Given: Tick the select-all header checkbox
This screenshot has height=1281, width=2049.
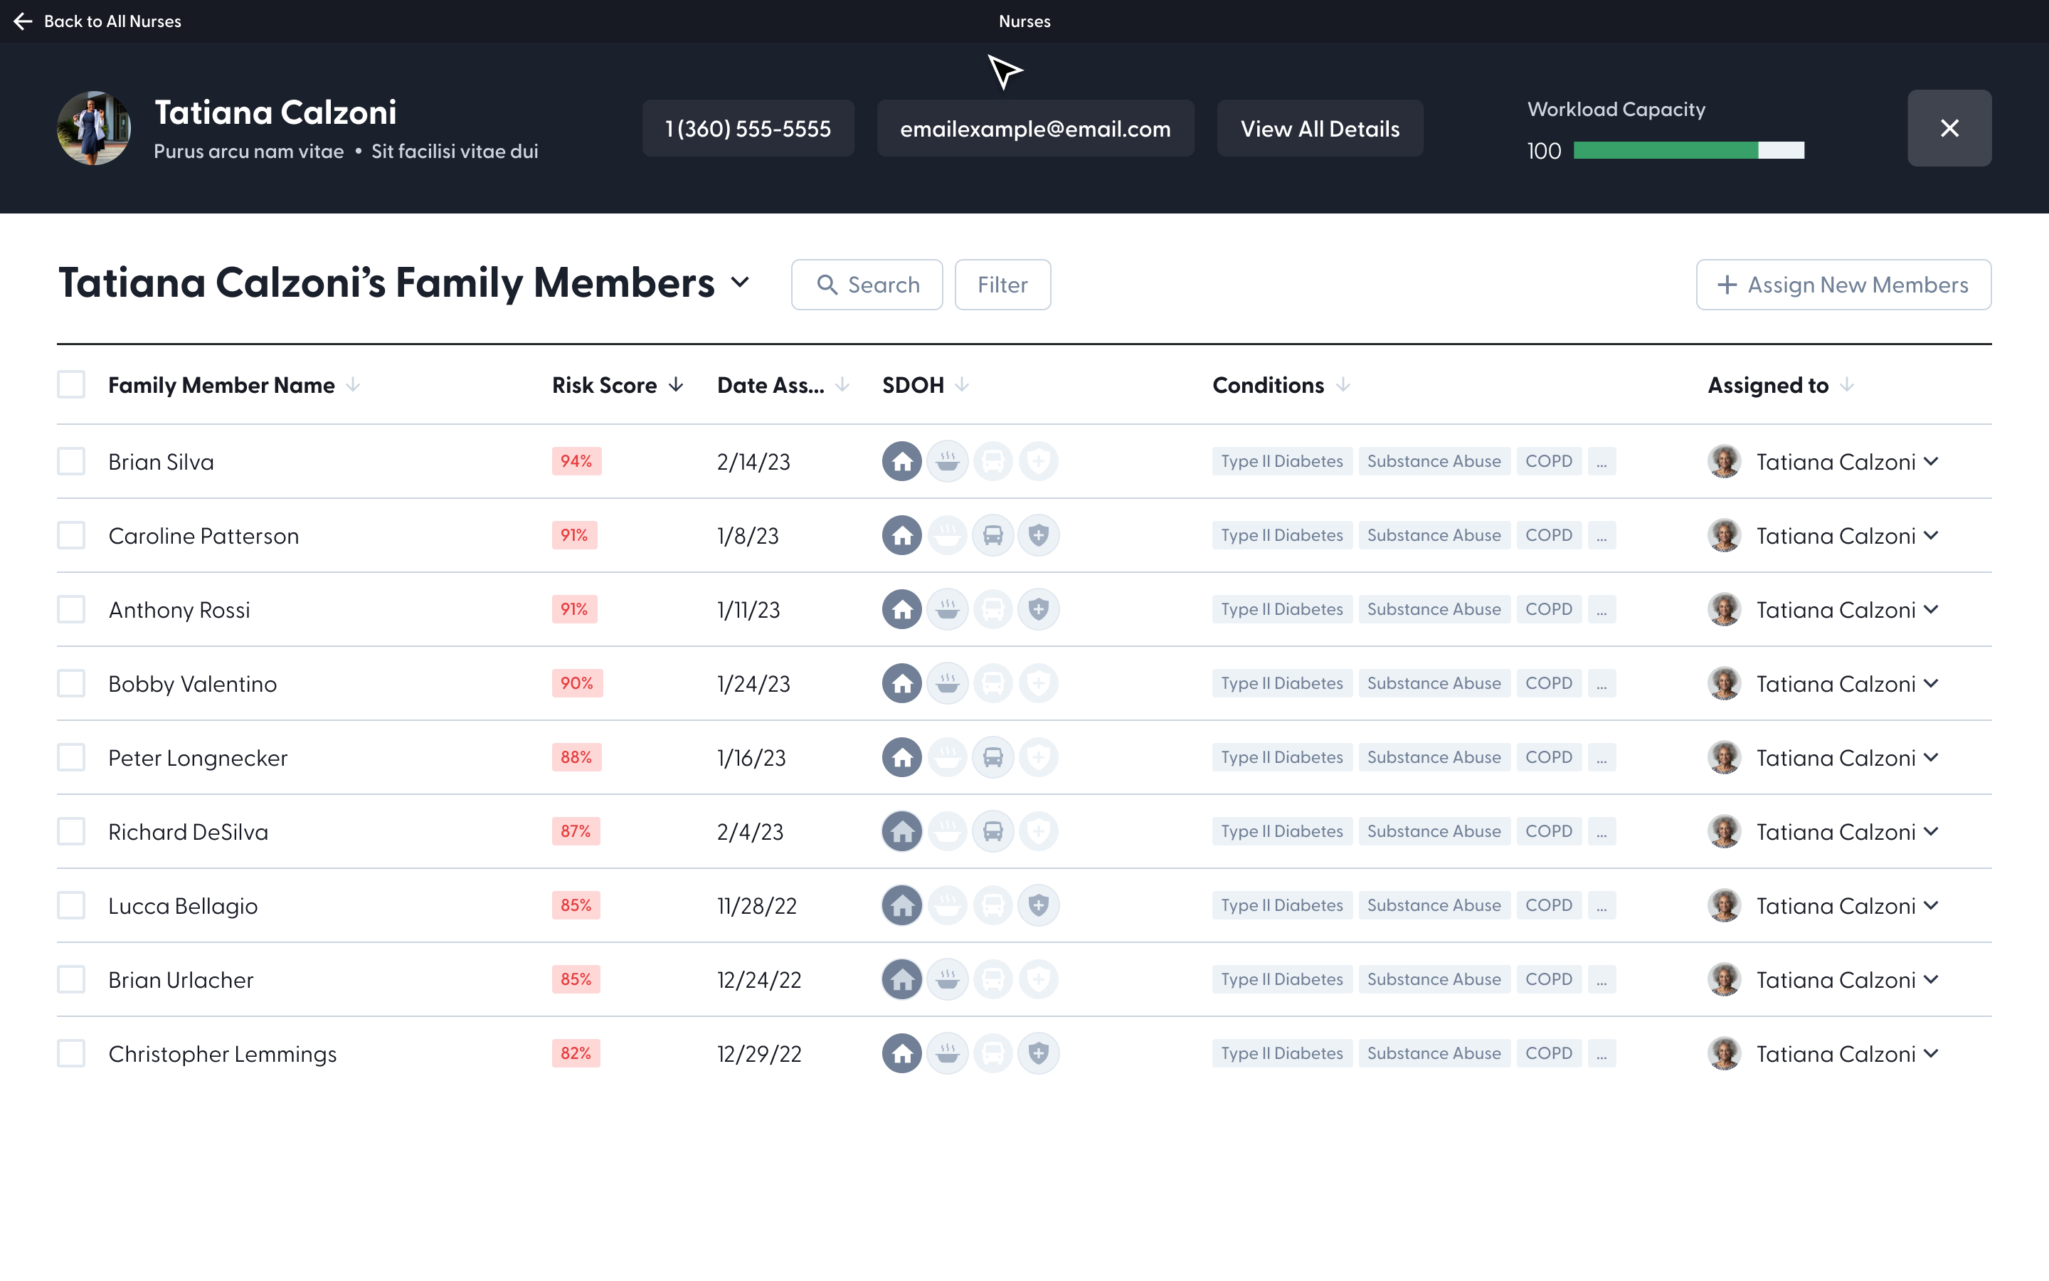Looking at the screenshot, I should pos(71,384).
